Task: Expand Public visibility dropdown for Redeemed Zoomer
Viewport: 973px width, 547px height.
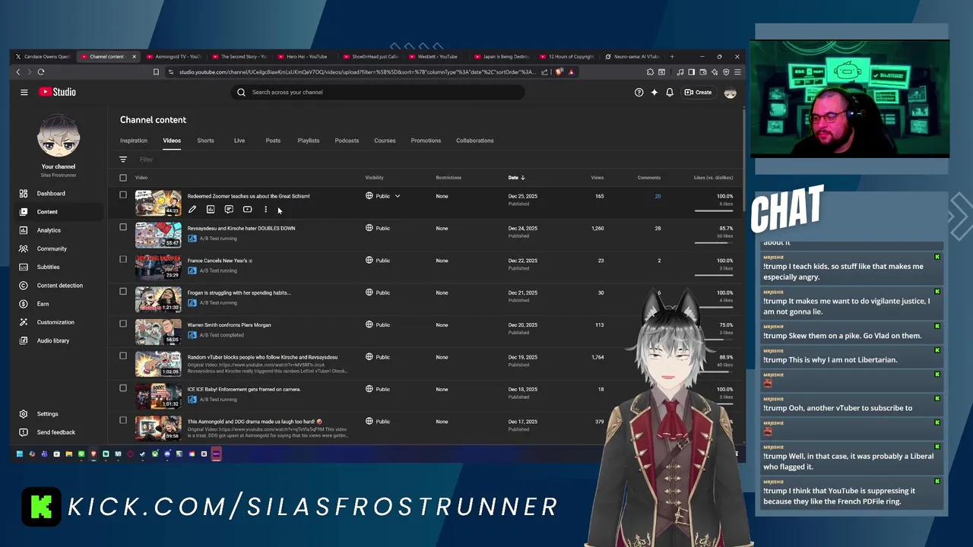Action: [397, 196]
